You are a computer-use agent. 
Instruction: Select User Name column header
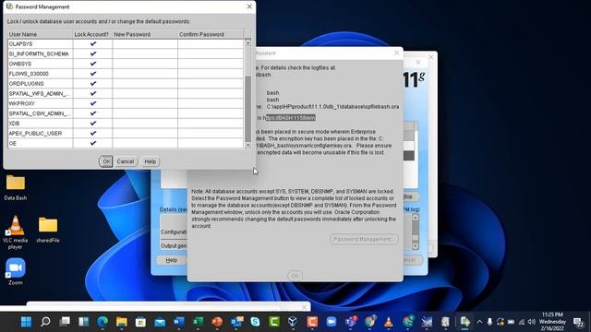[40, 34]
